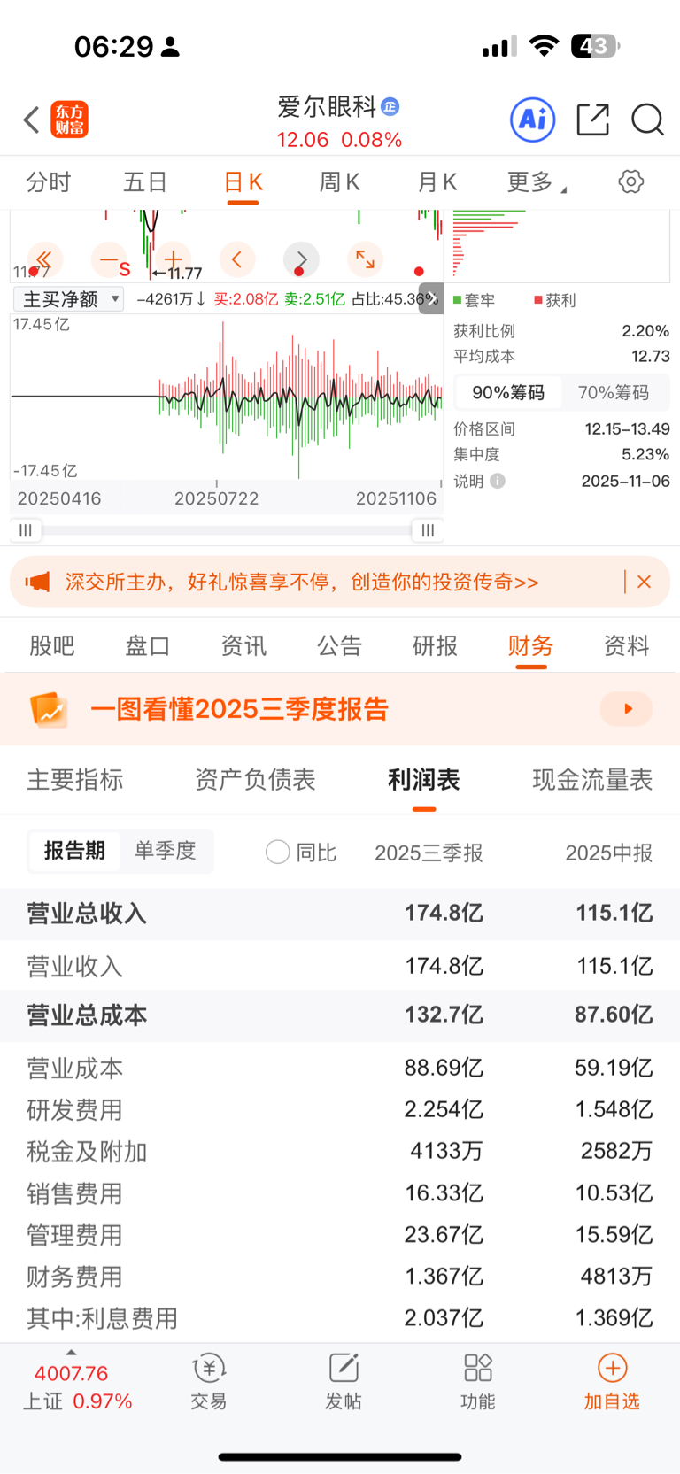Select the 70%筹码 option
Image resolution: width=680 pixels, height=1474 pixels.
tap(614, 392)
